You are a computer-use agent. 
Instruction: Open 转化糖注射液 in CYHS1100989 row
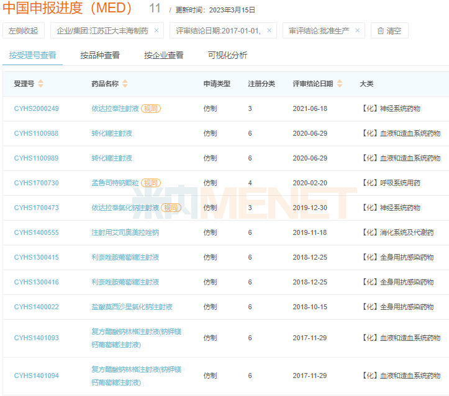112,158
